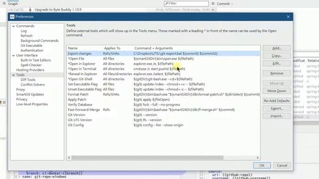Collapse the Commands tree node
The width and height of the screenshot is (319, 179).
[13, 26]
